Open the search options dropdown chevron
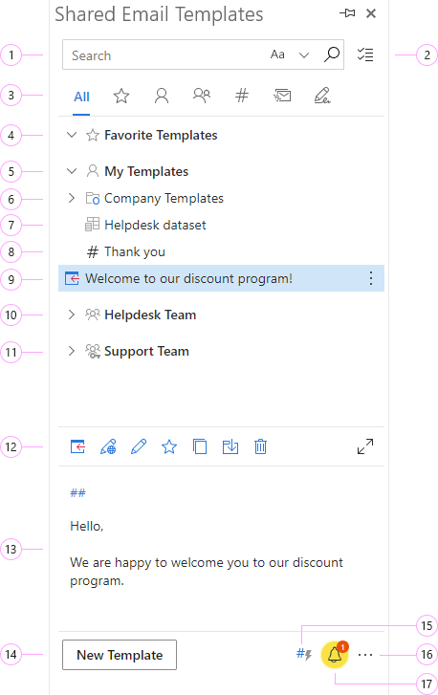The width and height of the screenshot is (438, 695). click(x=304, y=54)
